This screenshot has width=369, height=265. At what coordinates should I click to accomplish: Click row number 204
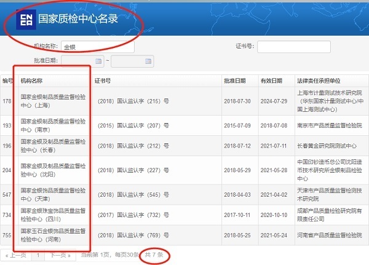[7, 170]
